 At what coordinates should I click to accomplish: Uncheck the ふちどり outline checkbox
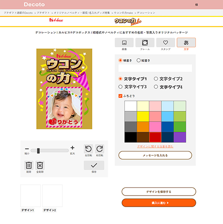pyautogui.click(x=120, y=96)
